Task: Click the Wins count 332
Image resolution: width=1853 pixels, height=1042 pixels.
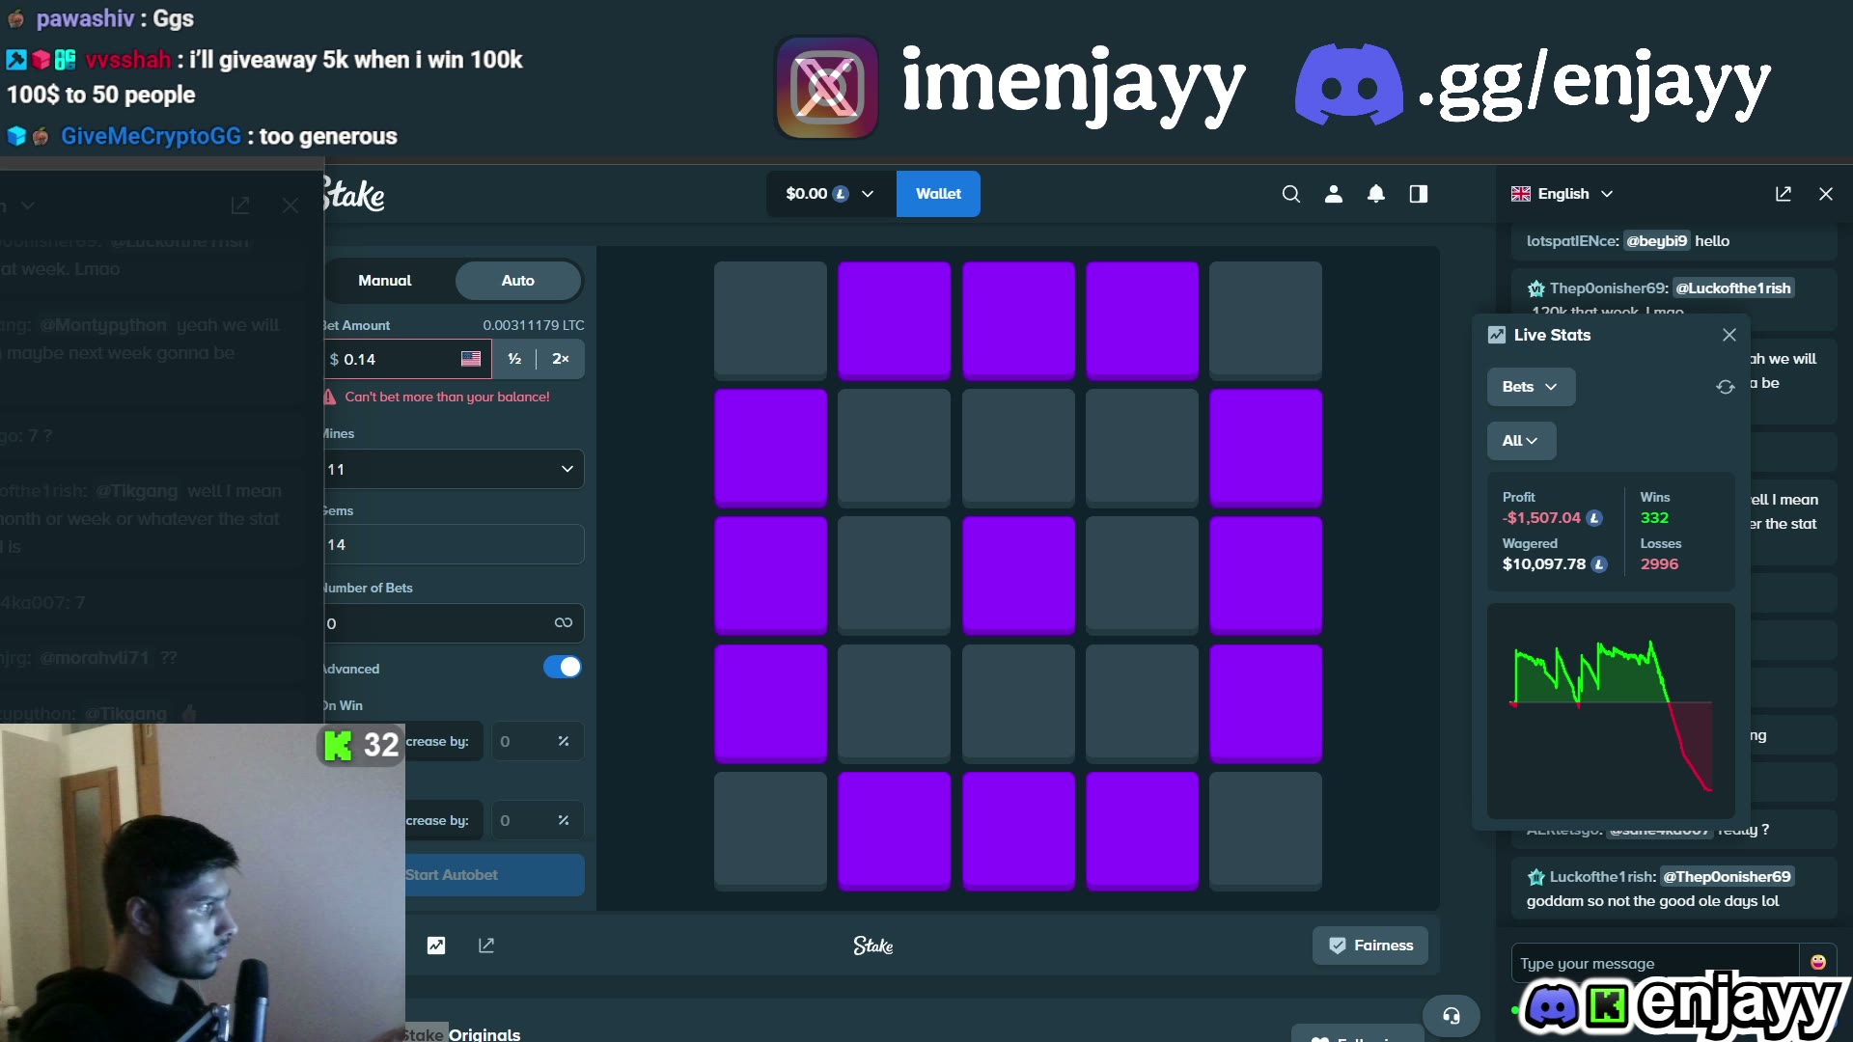Action: tap(1654, 518)
